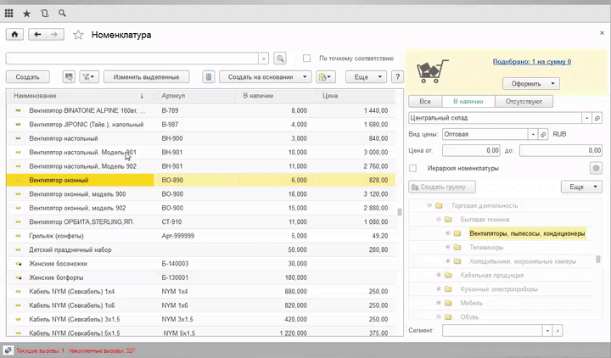The height and width of the screenshot is (358, 611).
Task: Click the group tree vertical scrollbar
Action: click(x=598, y=259)
